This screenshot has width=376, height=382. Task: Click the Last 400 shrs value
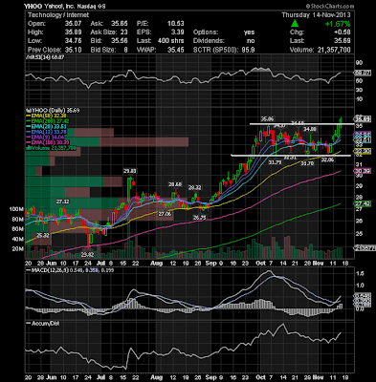[170, 41]
